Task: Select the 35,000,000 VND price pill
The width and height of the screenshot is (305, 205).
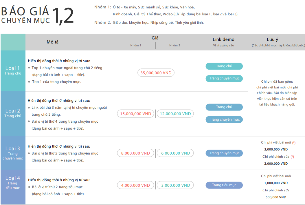Action: (156, 73)
